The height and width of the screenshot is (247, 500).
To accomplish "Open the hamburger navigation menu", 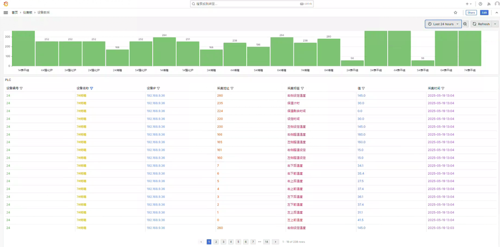I will point(6,13).
